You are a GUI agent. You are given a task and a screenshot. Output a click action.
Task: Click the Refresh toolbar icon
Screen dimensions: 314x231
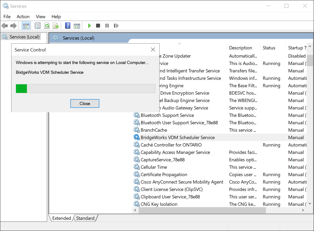(x=47, y=26)
